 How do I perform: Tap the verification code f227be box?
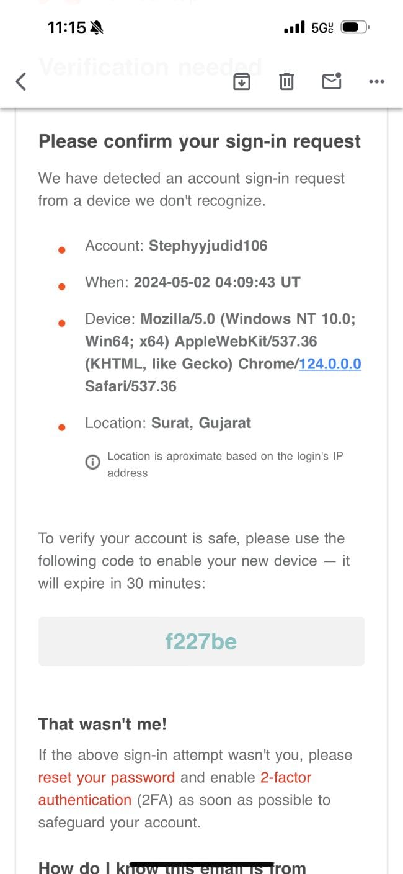[x=201, y=641]
